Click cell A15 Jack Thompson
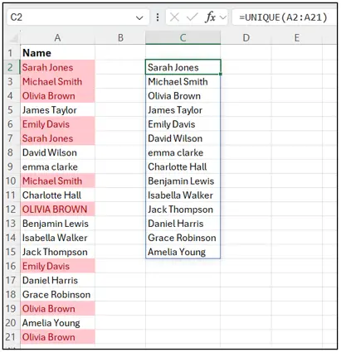341x352 pixels. click(x=57, y=252)
